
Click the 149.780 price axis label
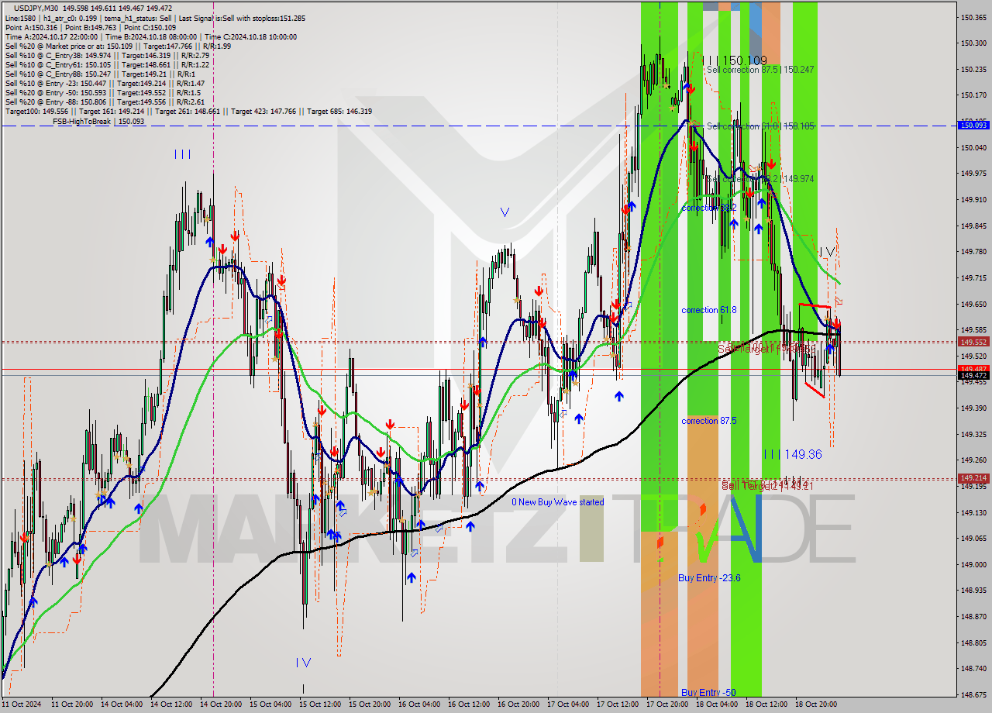(973, 252)
